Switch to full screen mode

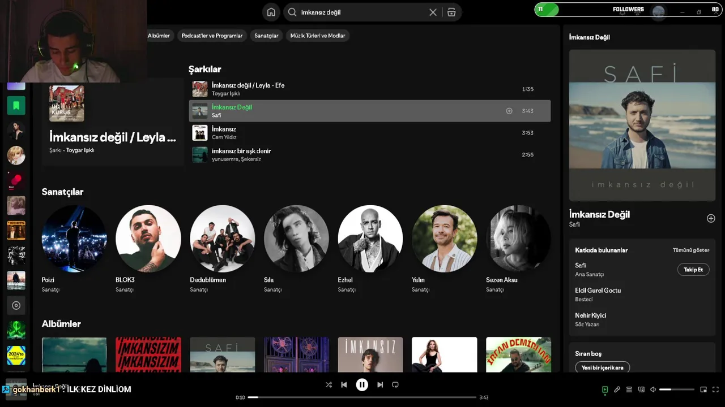coord(715,389)
